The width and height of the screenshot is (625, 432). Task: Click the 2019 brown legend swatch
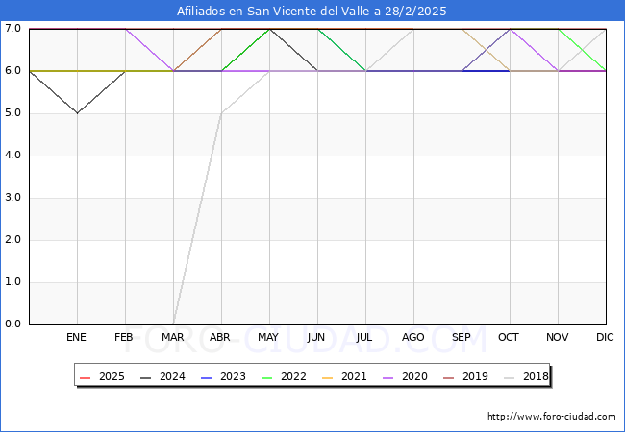448,377
